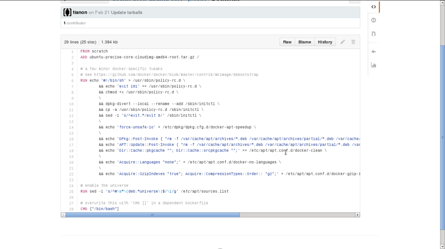Show the file History
The image size is (445, 249).
pos(325,42)
